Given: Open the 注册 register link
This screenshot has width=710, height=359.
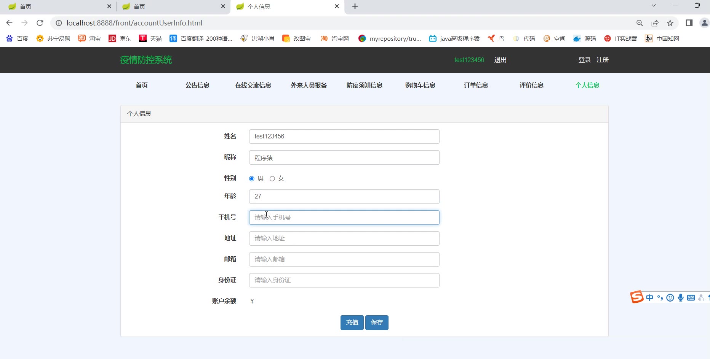Looking at the screenshot, I should click(603, 60).
